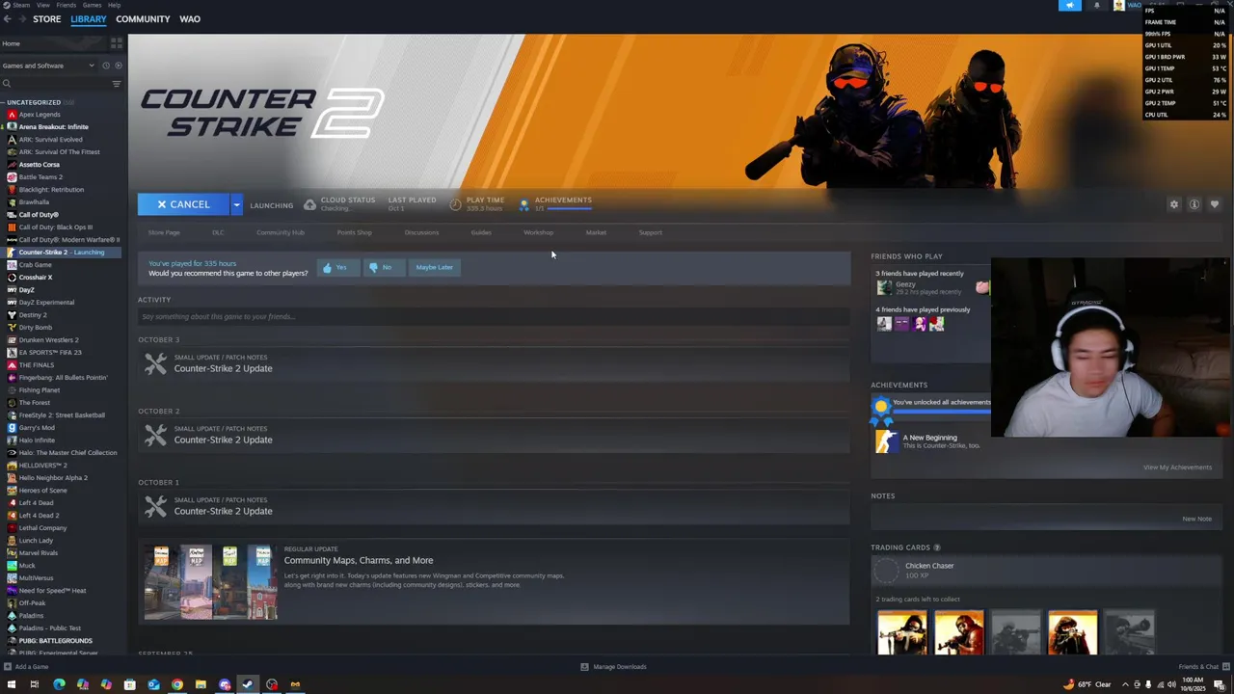Open Discord from taskbar
Screen dimensions: 1234x694
[225, 684]
